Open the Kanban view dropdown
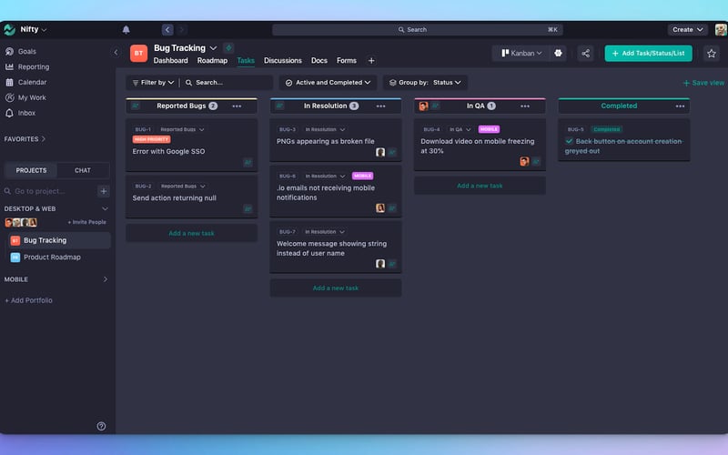The height and width of the screenshot is (455, 728). (521, 54)
